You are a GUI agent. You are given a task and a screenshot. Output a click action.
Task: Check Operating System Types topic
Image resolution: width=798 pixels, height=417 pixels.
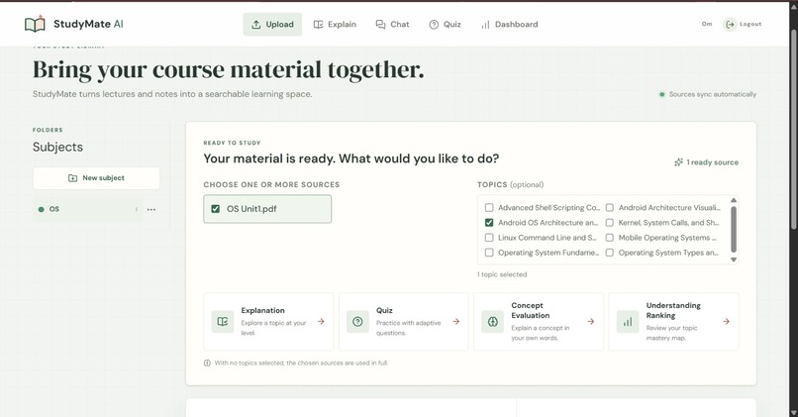tap(609, 253)
